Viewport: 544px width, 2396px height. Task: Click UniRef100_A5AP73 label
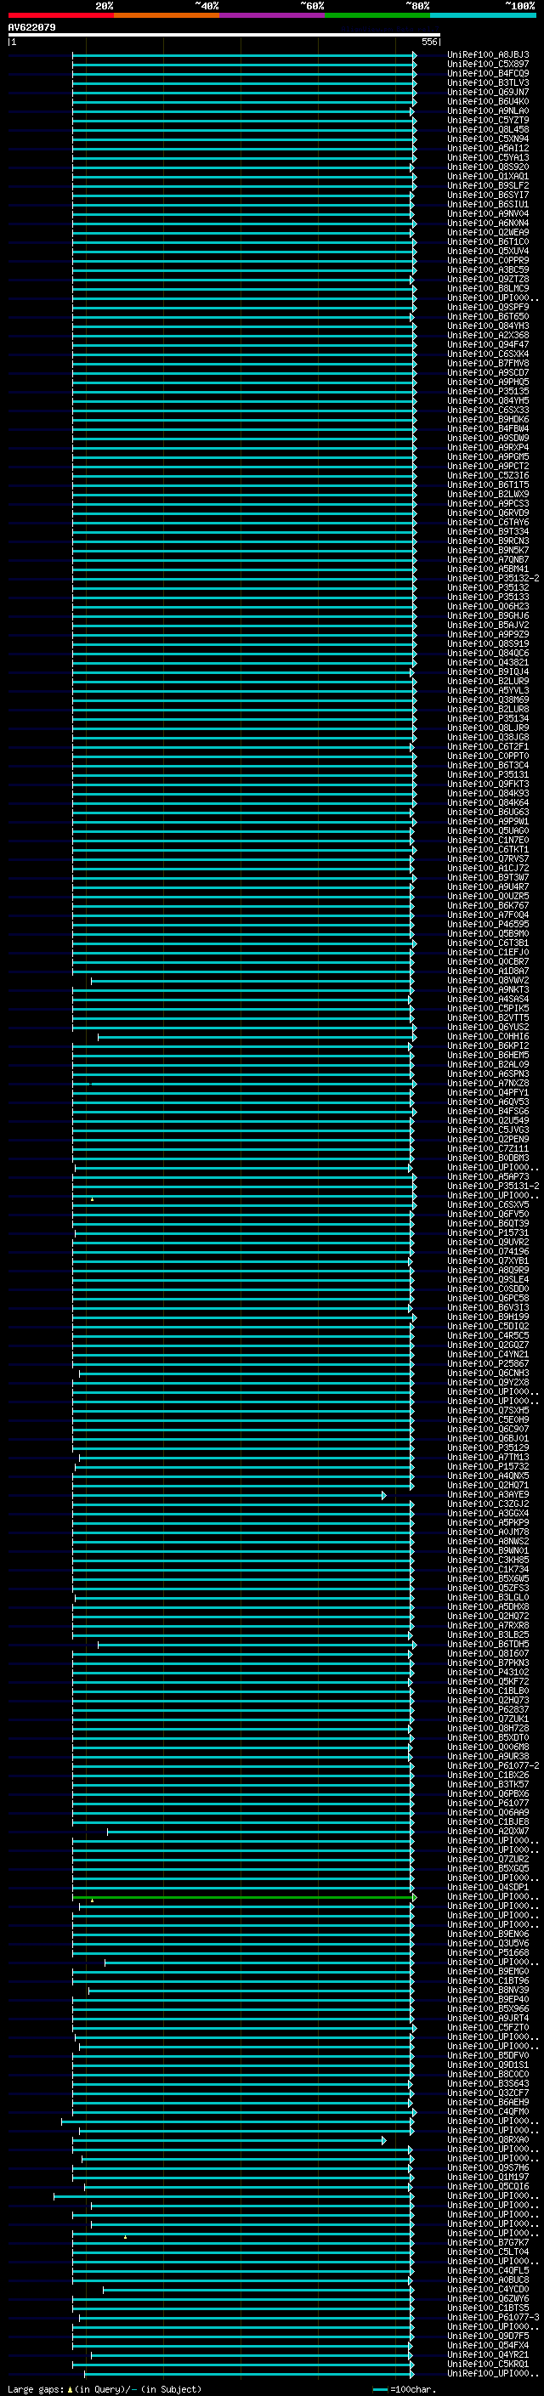tap(488, 1176)
